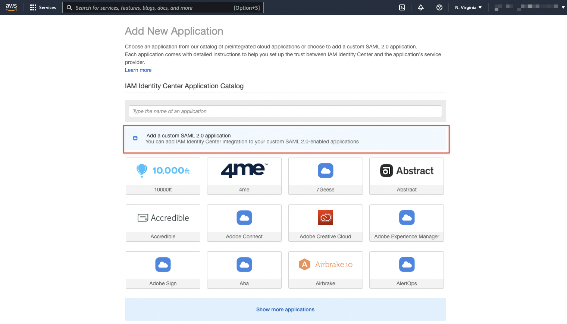Choose the 4me application tile
The image size is (567, 324).
244,176
